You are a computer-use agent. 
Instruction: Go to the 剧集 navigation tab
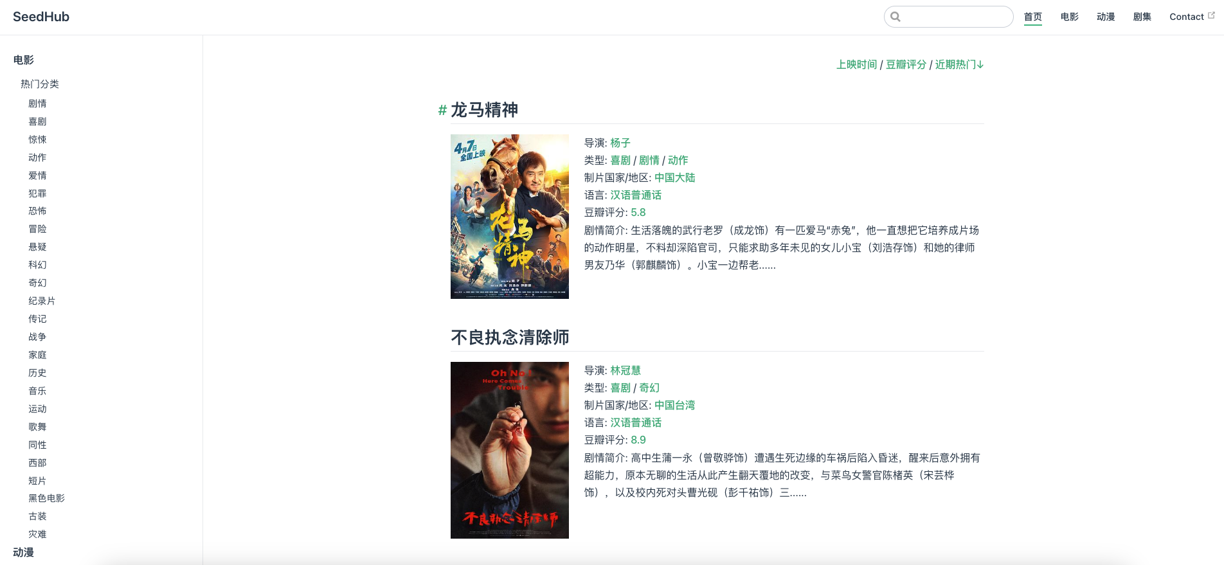pos(1142,17)
